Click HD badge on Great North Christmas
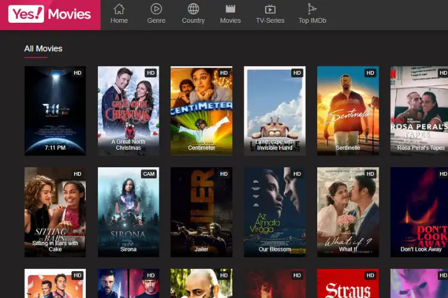 (x=151, y=73)
